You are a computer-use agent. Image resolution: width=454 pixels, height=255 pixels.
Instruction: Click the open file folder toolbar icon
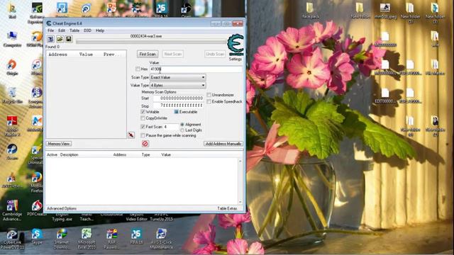(x=60, y=39)
